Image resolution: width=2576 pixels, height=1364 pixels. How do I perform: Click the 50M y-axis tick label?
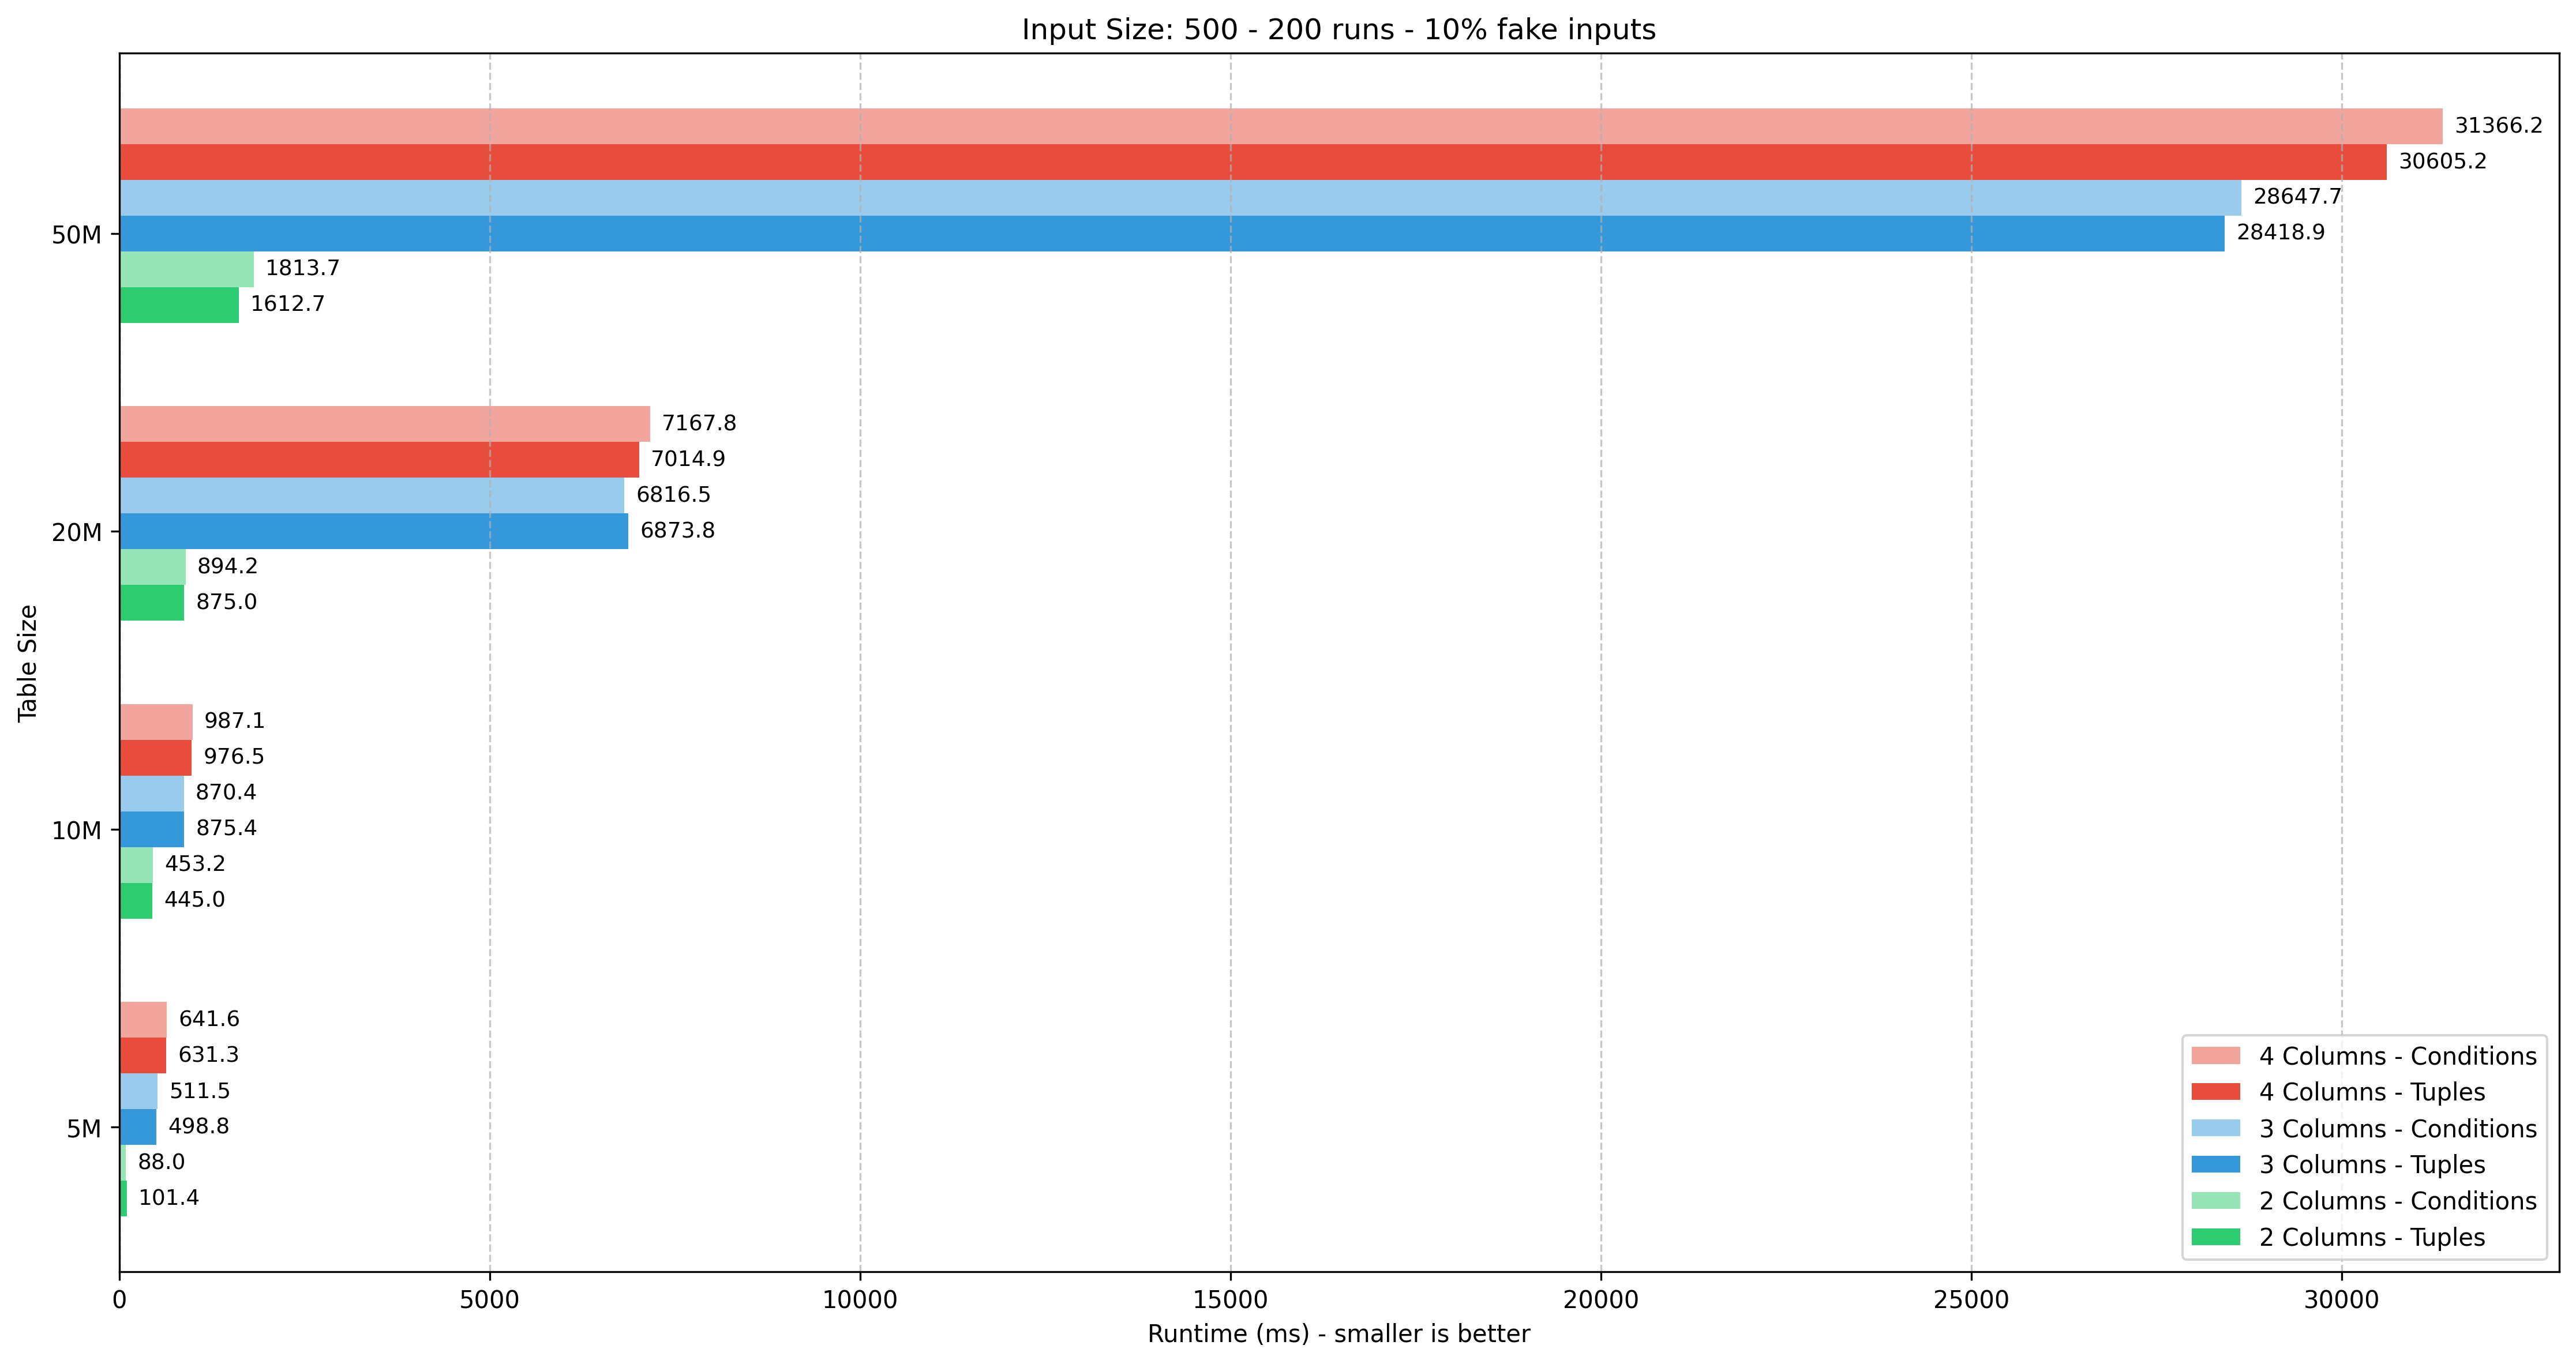click(76, 236)
